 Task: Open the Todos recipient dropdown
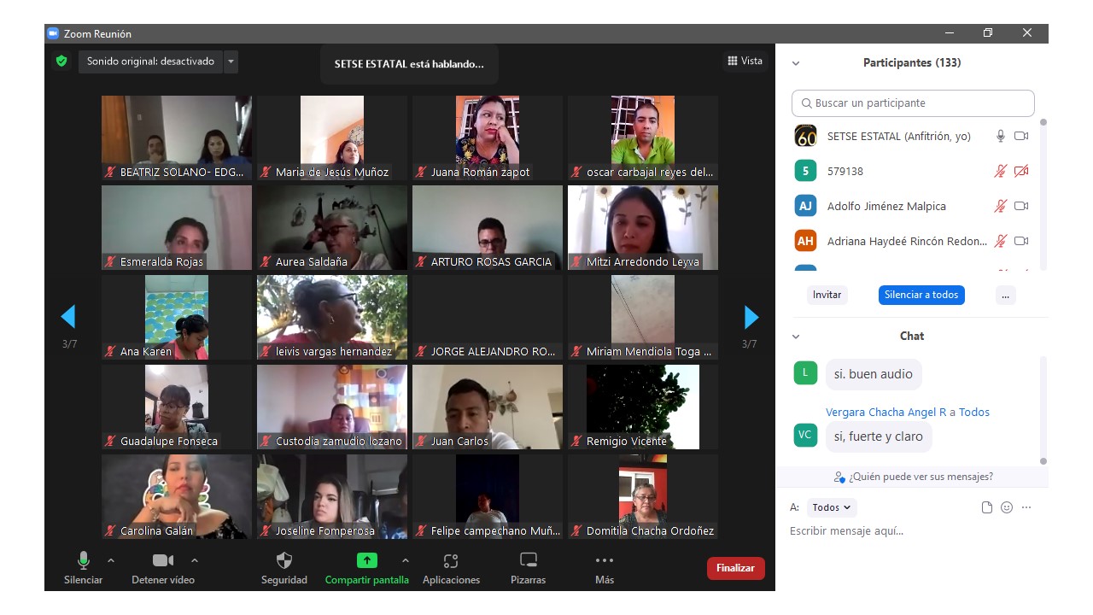point(831,507)
